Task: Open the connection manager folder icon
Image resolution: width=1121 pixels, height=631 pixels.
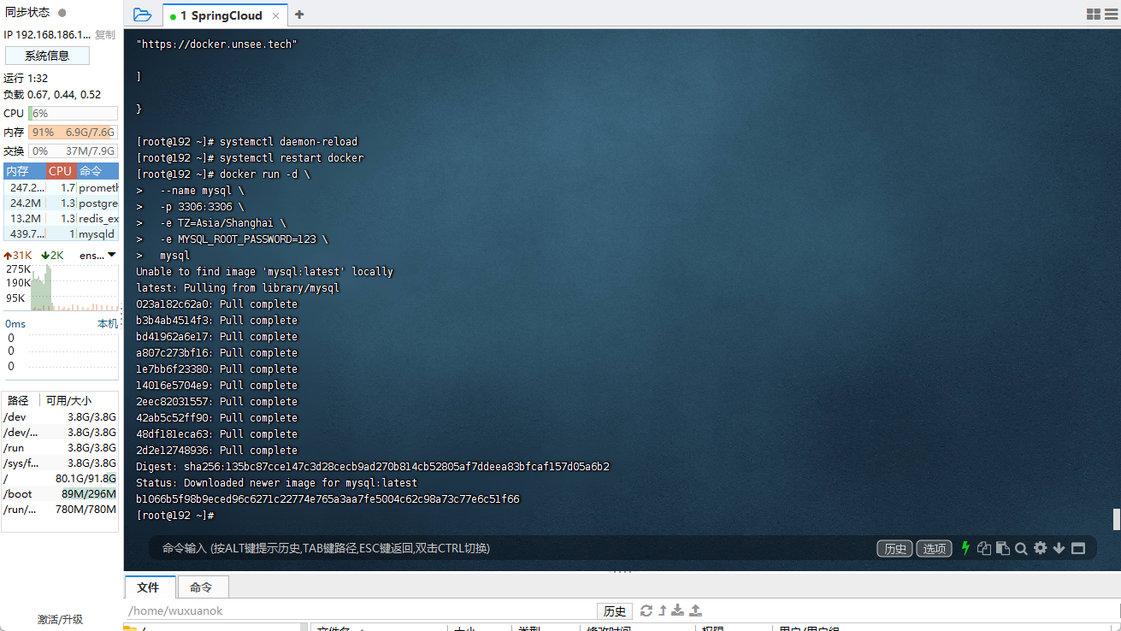Action: click(142, 15)
